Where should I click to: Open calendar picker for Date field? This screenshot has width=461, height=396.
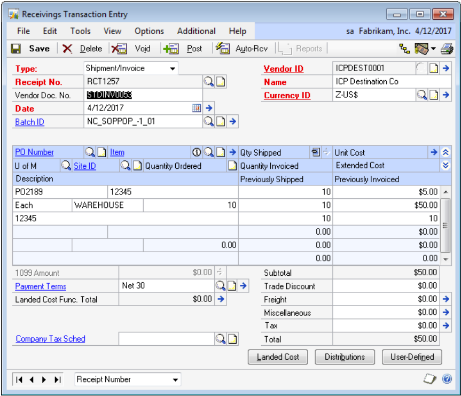[197, 108]
